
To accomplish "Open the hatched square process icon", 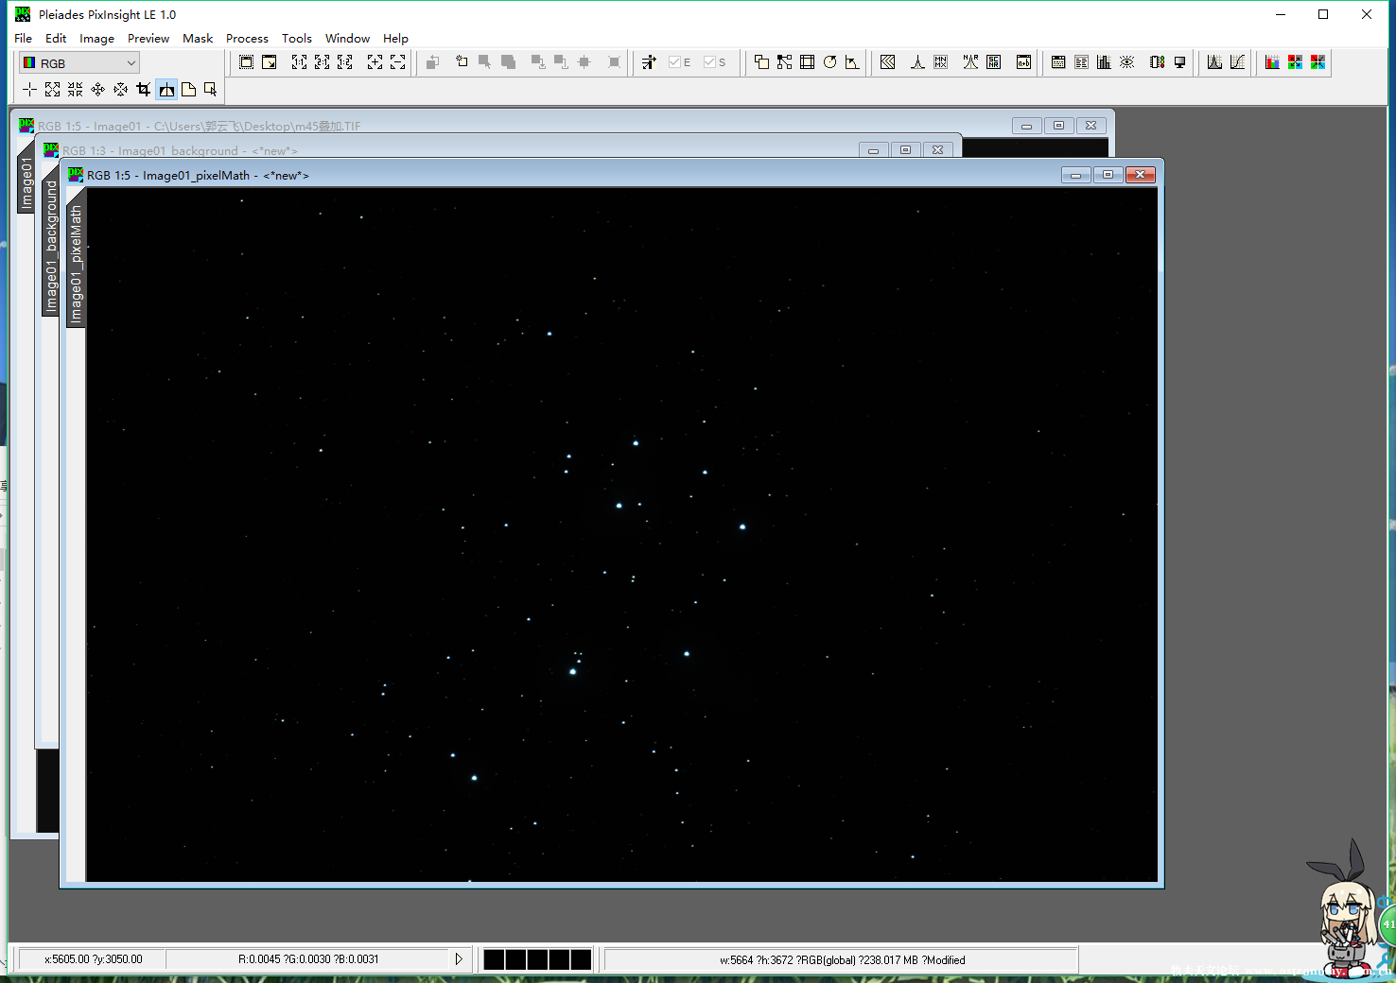I will click(888, 62).
